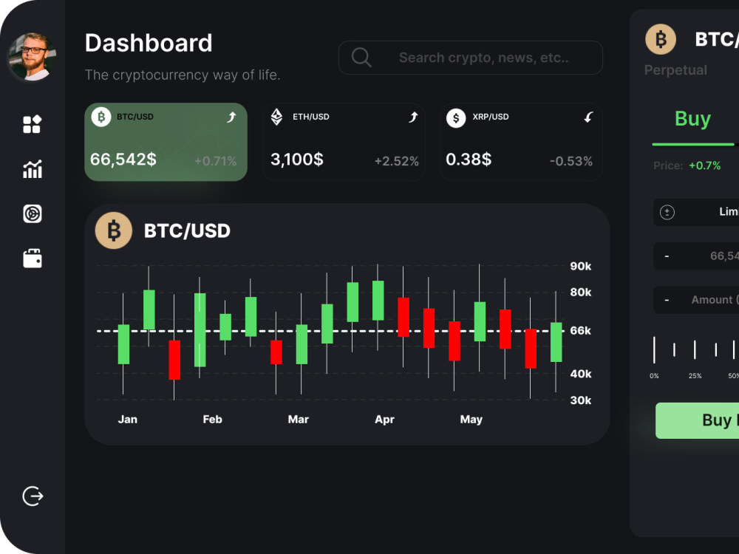Open the user profile avatar

pyautogui.click(x=32, y=57)
